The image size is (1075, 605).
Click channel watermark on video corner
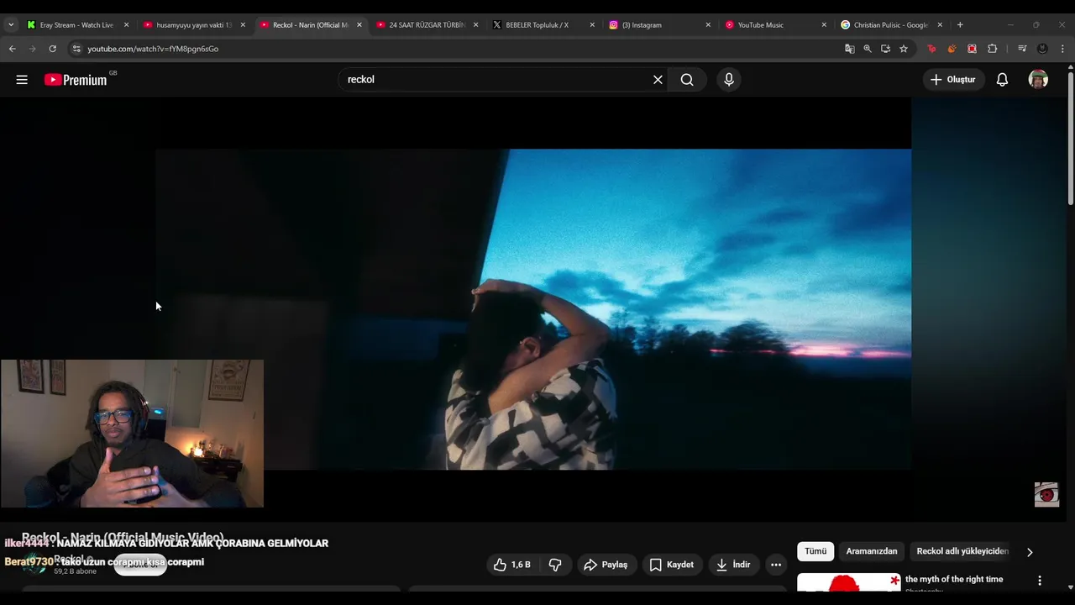pos(1046,495)
